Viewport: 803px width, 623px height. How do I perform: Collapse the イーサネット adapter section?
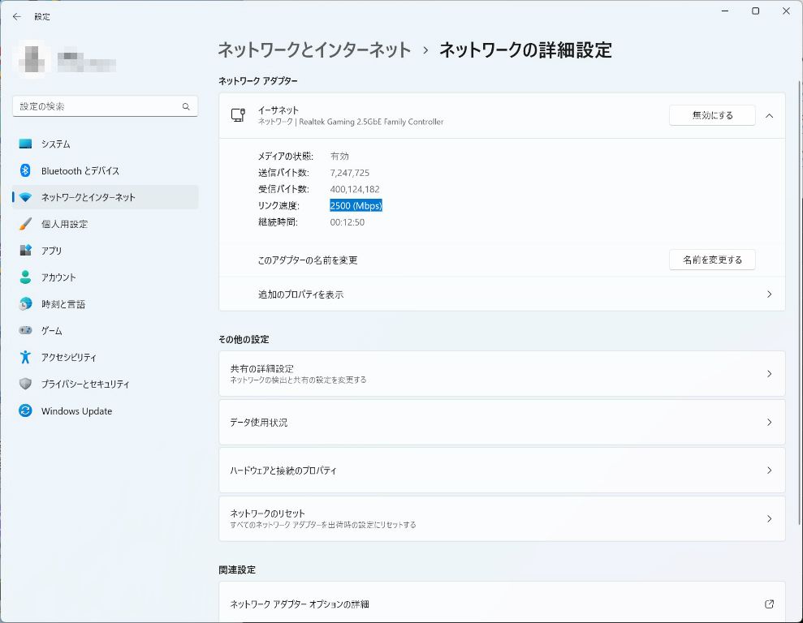[x=769, y=115]
